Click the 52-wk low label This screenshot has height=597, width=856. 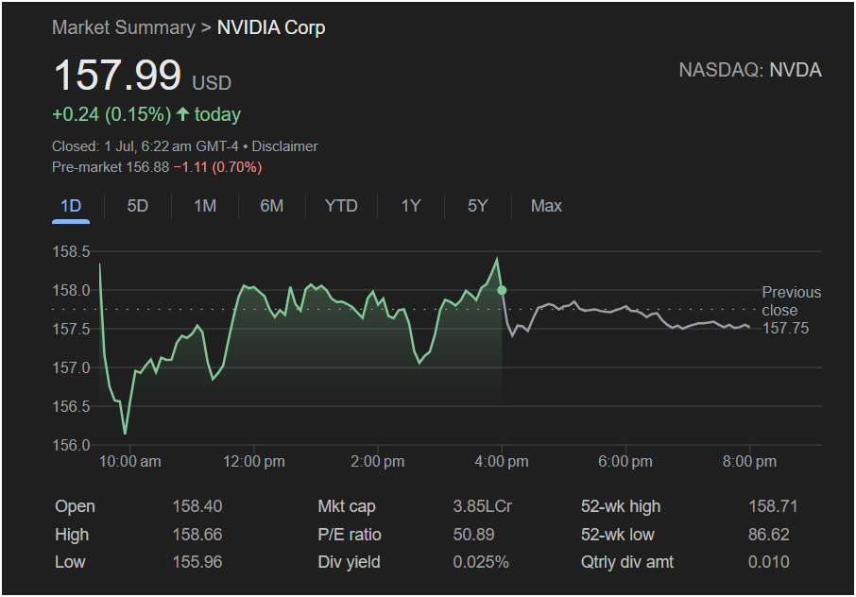pos(617,535)
